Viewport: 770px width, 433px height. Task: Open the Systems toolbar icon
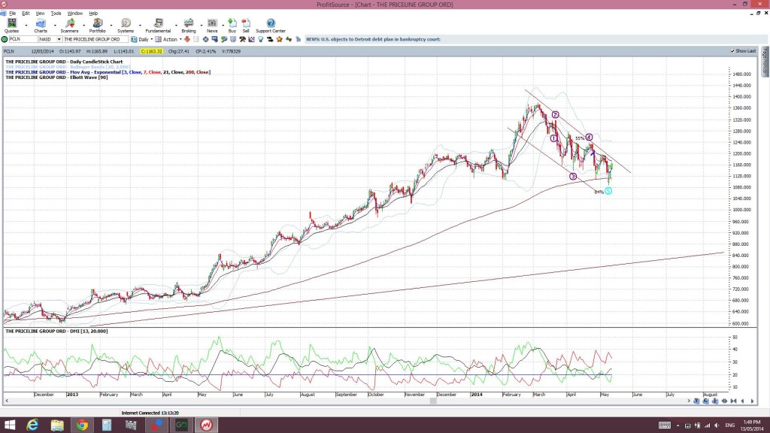pos(126,23)
